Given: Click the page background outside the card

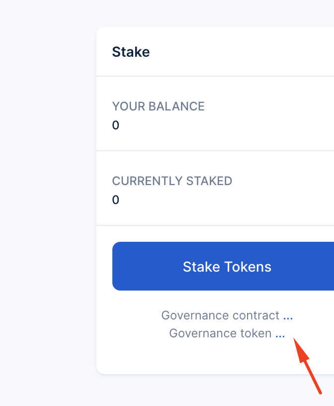Looking at the screenshot, I should click(45, 199).
